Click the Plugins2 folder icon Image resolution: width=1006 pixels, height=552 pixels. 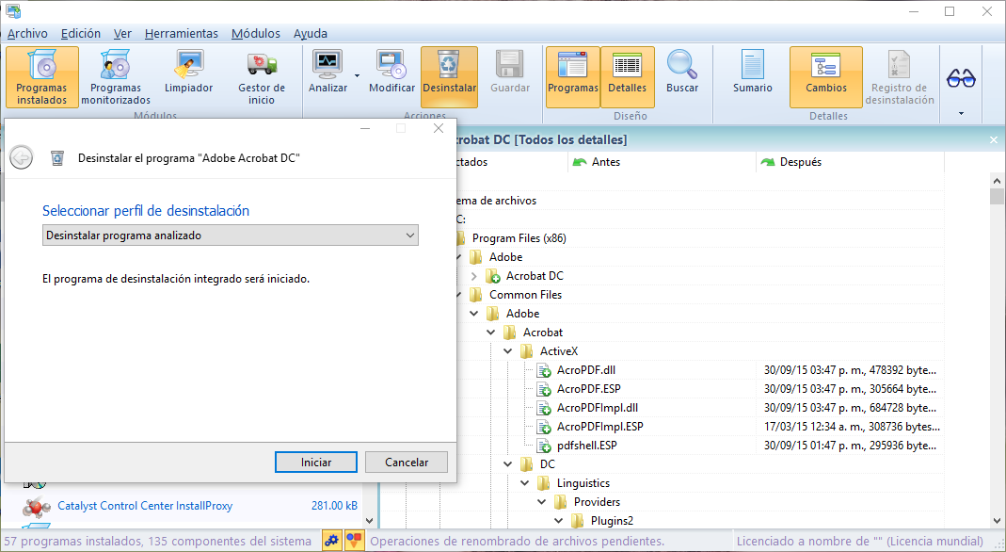coord(578,521)
